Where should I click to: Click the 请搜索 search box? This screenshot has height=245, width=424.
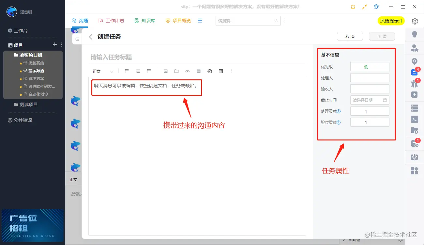[x=248, y=21]
